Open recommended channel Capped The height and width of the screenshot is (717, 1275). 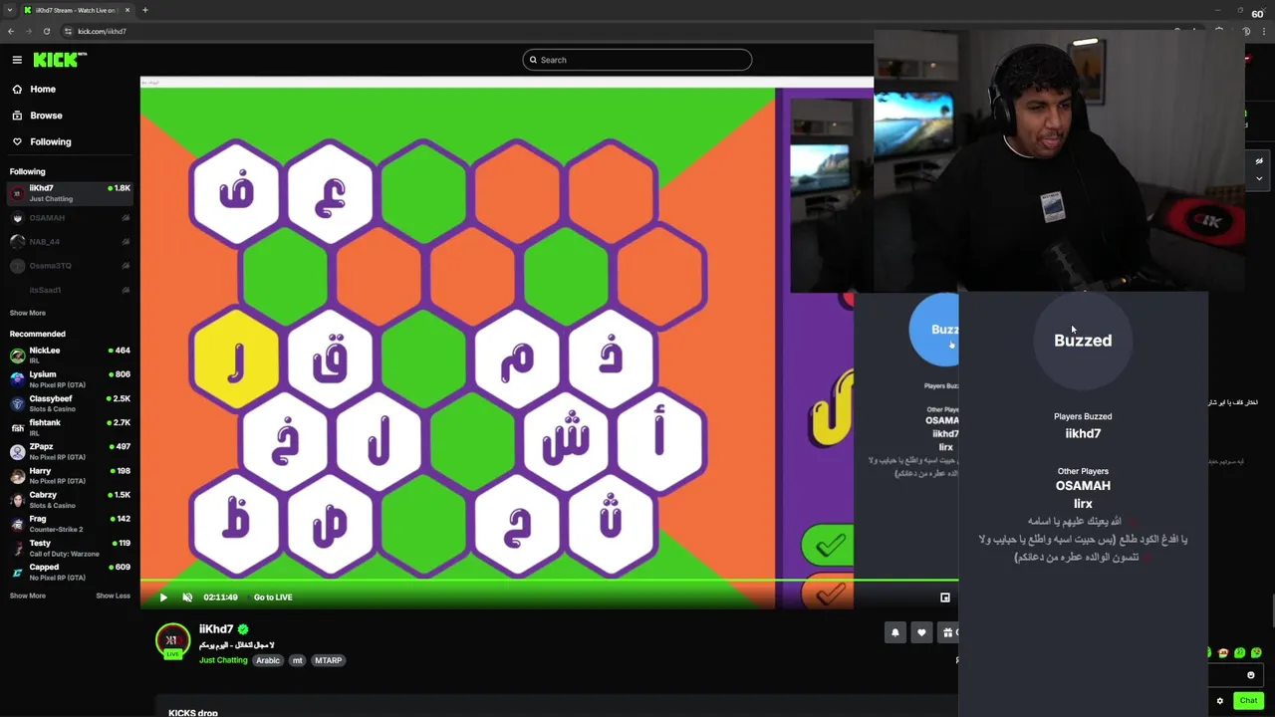[x=70, y=571]
